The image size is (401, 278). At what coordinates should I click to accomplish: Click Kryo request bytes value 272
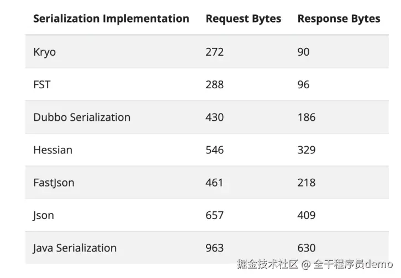(214, 52)
